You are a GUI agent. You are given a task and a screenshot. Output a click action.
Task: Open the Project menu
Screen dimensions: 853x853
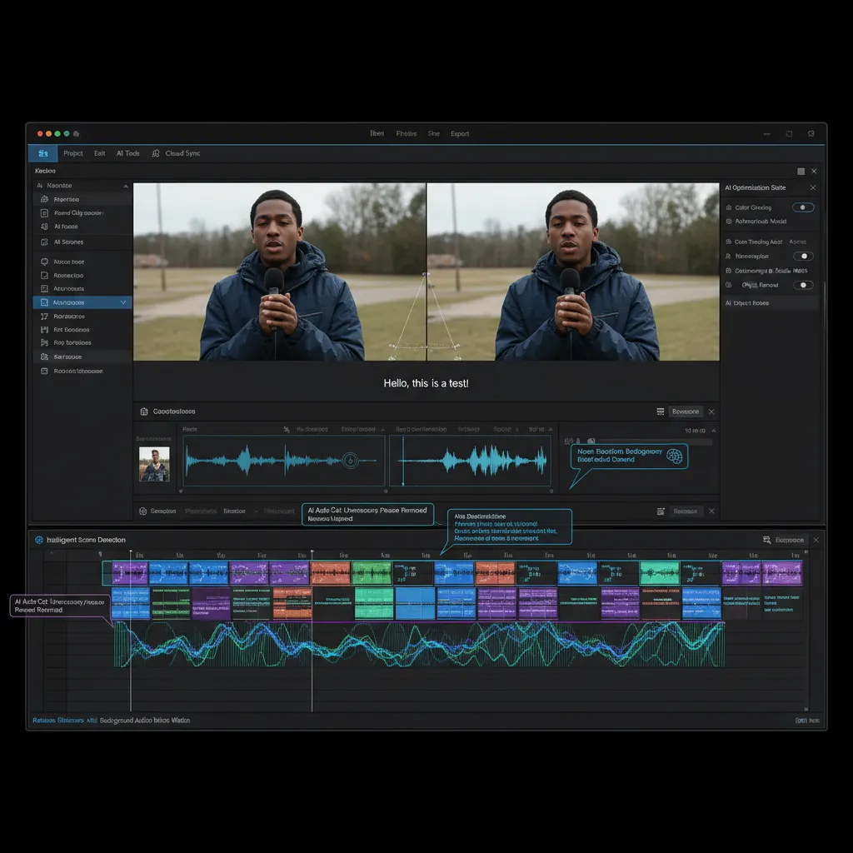pos(73,153)
